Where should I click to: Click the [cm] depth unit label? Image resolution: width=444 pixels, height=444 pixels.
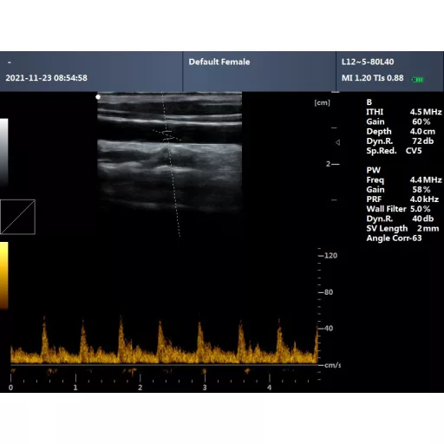pos(322,102)
